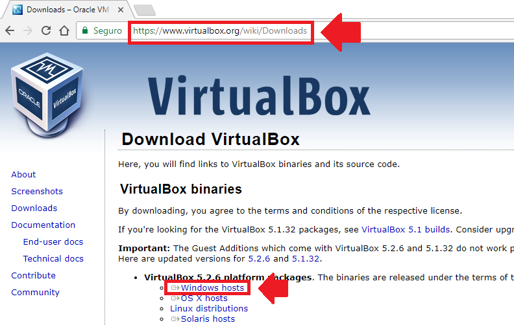The height and width of the screenshot is (325, 514).
Task: Reload the page with the refresh icon
Action: [46, 30]
